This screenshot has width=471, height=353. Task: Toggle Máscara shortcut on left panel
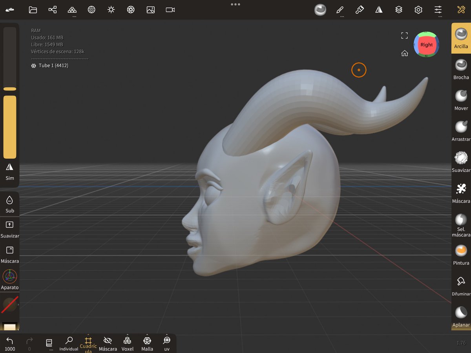pos(10,255)
